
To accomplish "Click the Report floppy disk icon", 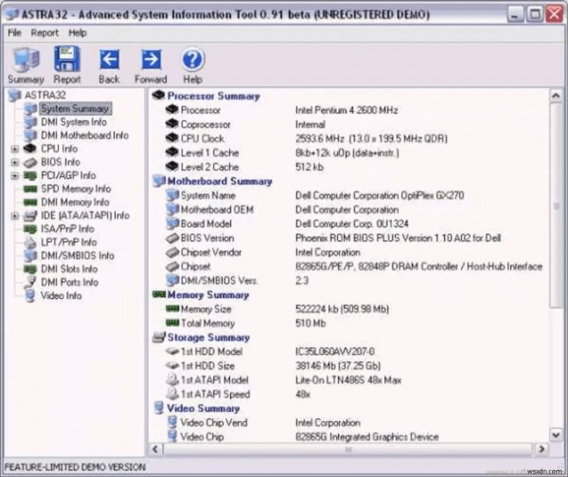I will 67,59.
